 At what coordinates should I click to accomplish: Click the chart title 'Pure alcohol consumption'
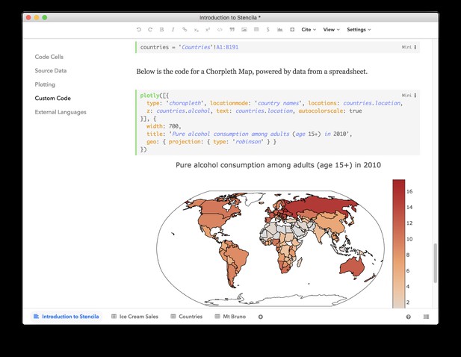coord(278,165)
